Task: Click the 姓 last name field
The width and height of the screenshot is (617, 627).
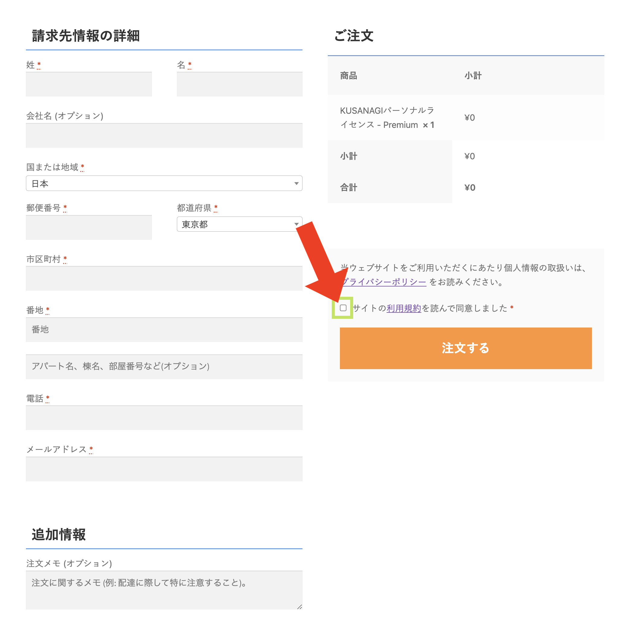Action: 89,84
